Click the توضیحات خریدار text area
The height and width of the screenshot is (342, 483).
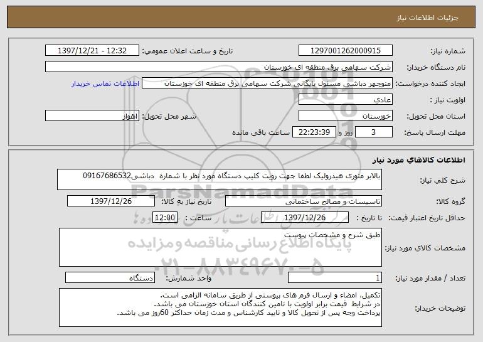220,307
